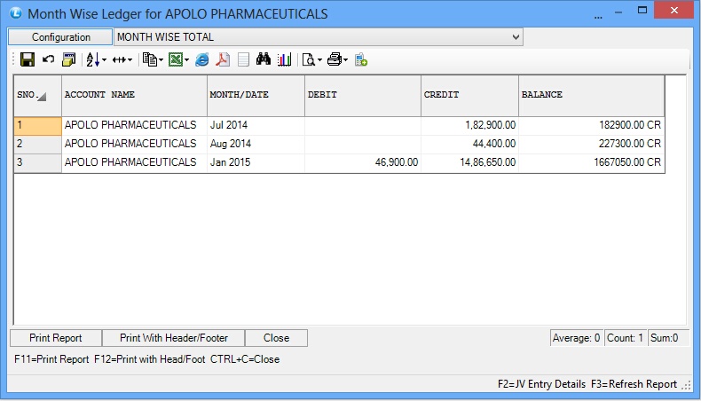Image resolution: width=701 pixels, height=401 pixels.
Task: Click the A-Z sort icon
Action: pos(92,59)
